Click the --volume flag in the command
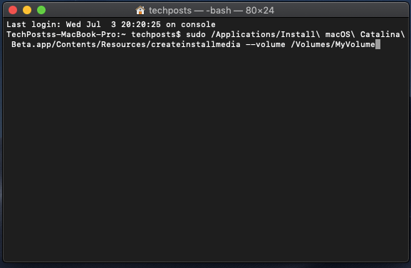 [x=265, y=44]
